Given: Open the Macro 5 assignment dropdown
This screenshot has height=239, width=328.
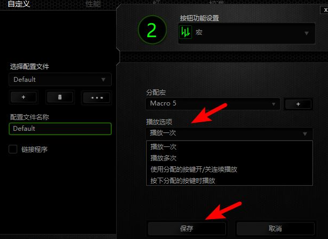Looking at the screenshot, I should [212, 104].
